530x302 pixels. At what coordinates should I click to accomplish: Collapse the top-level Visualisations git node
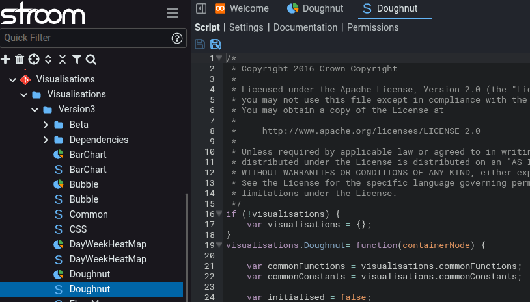12,79
